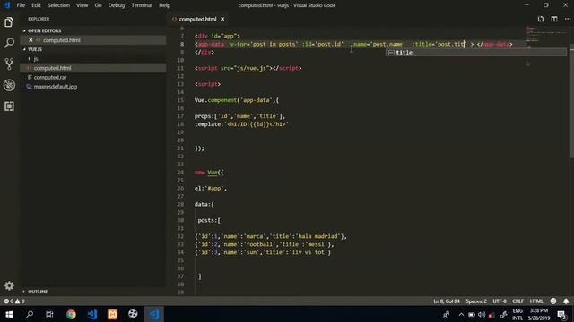Click line 17 props array code

239,116
